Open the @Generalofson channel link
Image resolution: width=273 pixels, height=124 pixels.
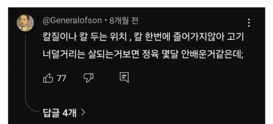click(x=72, y=21)
